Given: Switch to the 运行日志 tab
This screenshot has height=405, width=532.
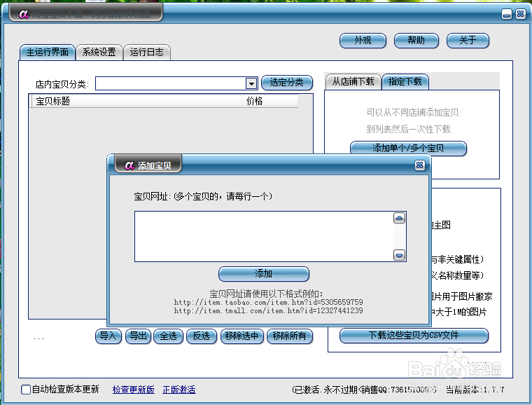Looking at the screenshot, I should tap(146, 53).
